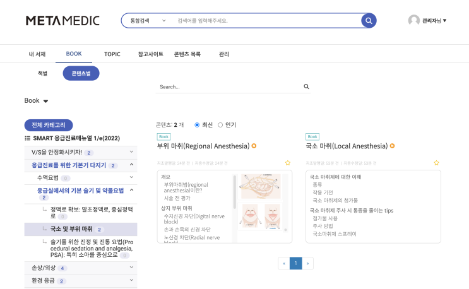Viewport: 469px width, 289px height.
Task: Switch to the TOPIC tab
Action: click(x=112, y=54)
